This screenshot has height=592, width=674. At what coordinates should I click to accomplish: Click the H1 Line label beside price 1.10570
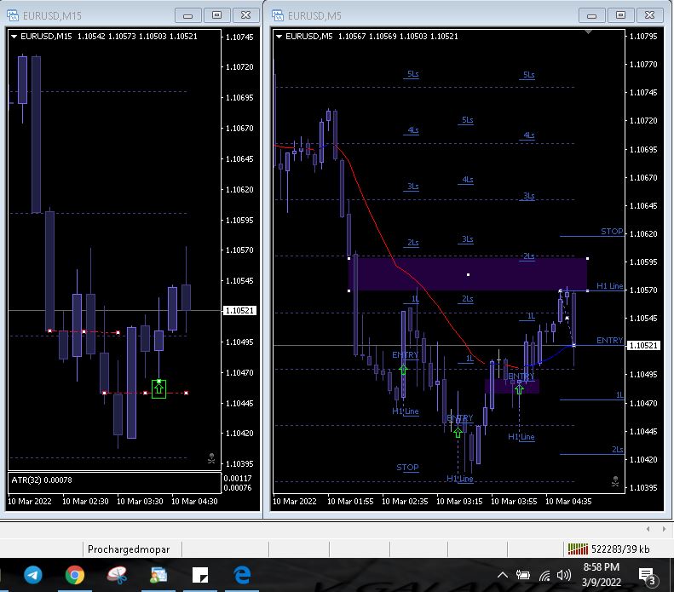click(x=609, y=285)
